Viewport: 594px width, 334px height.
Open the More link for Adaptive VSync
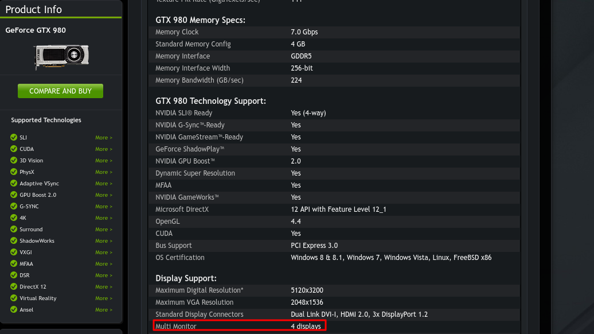point(104,184)
